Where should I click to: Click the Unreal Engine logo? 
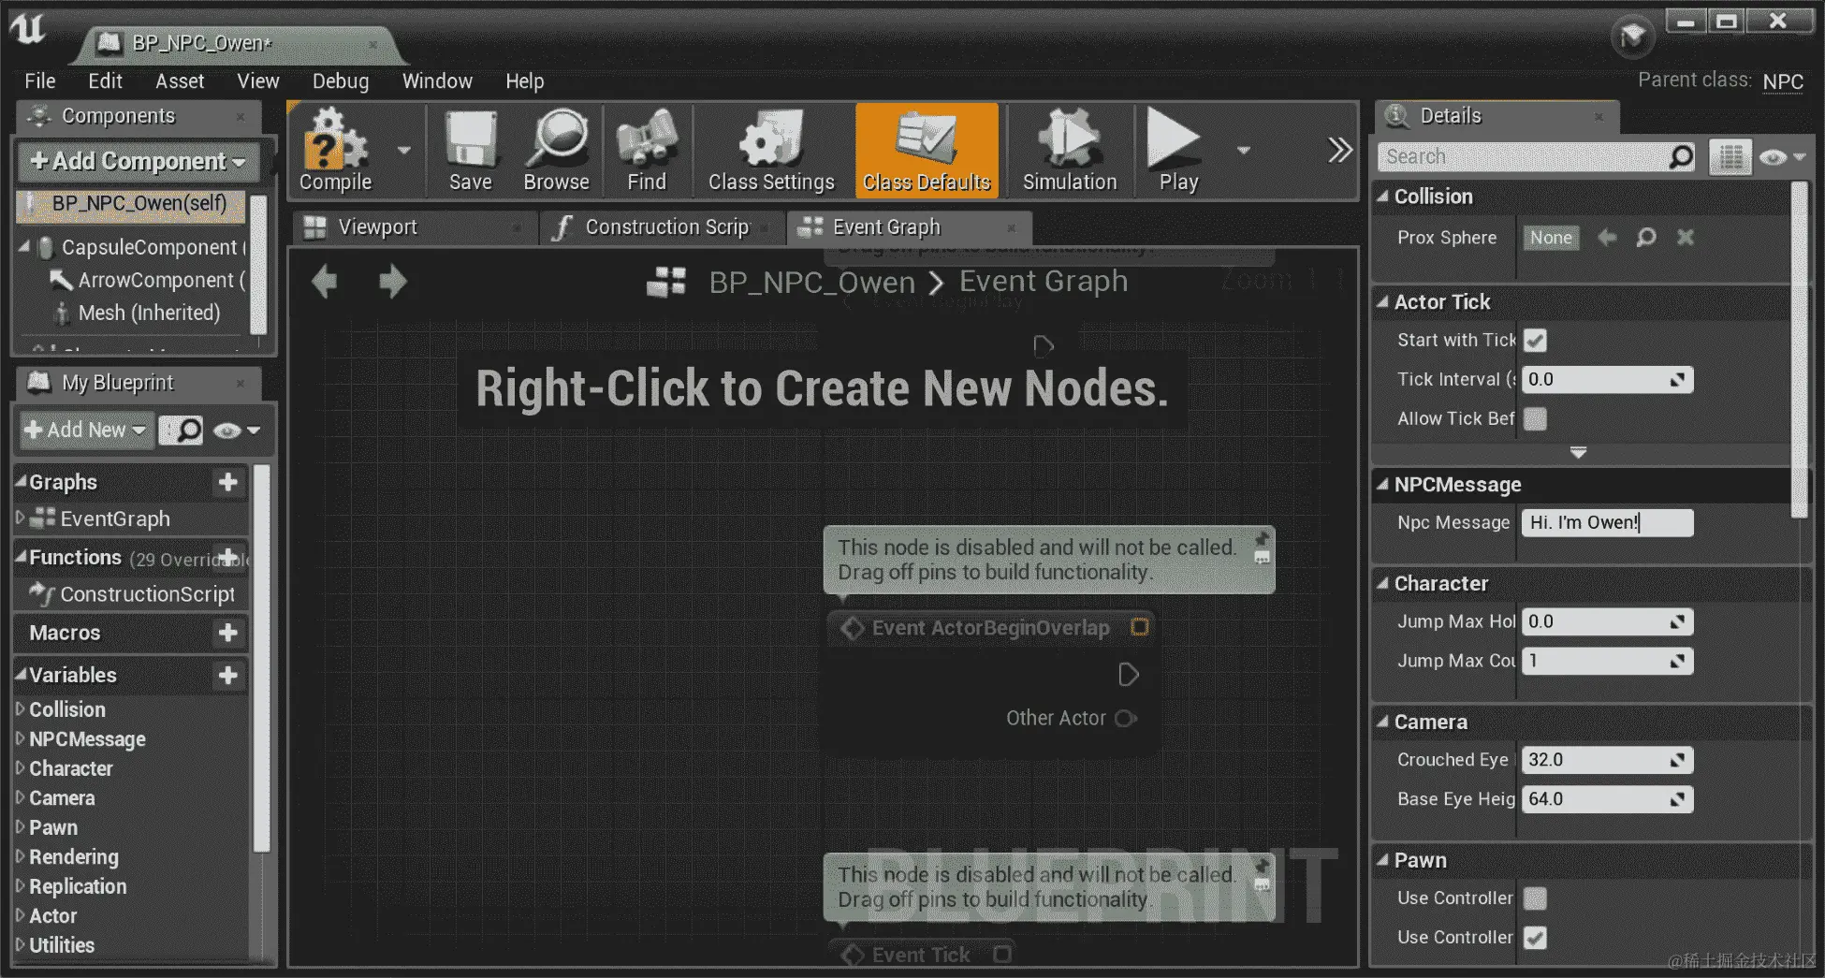click(28, 28)
